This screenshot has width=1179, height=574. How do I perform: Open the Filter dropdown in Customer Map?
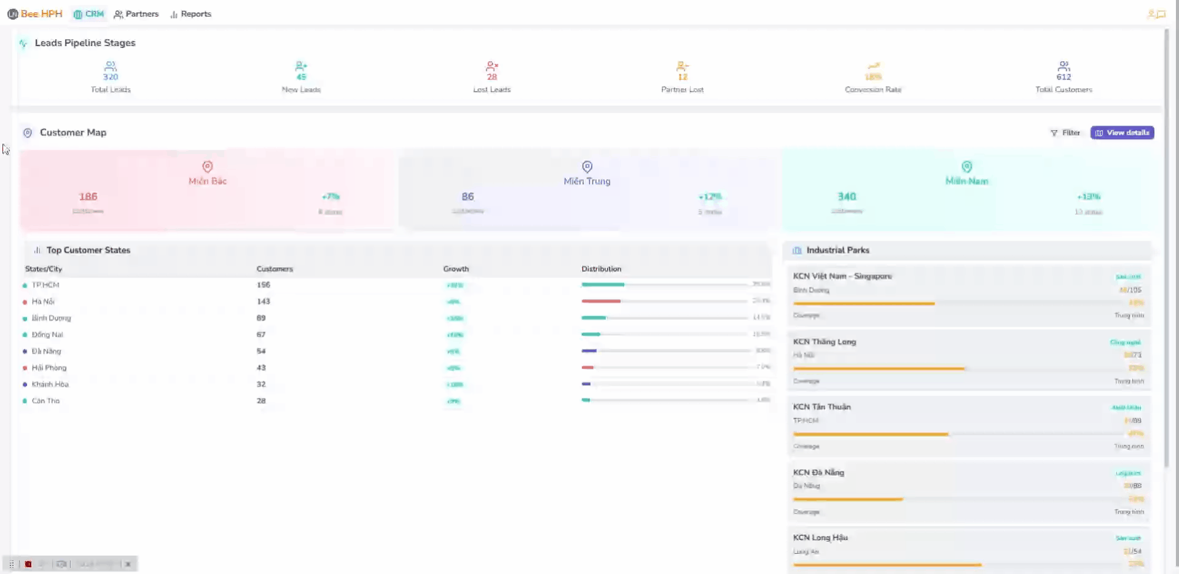[x=1065, y=133]
